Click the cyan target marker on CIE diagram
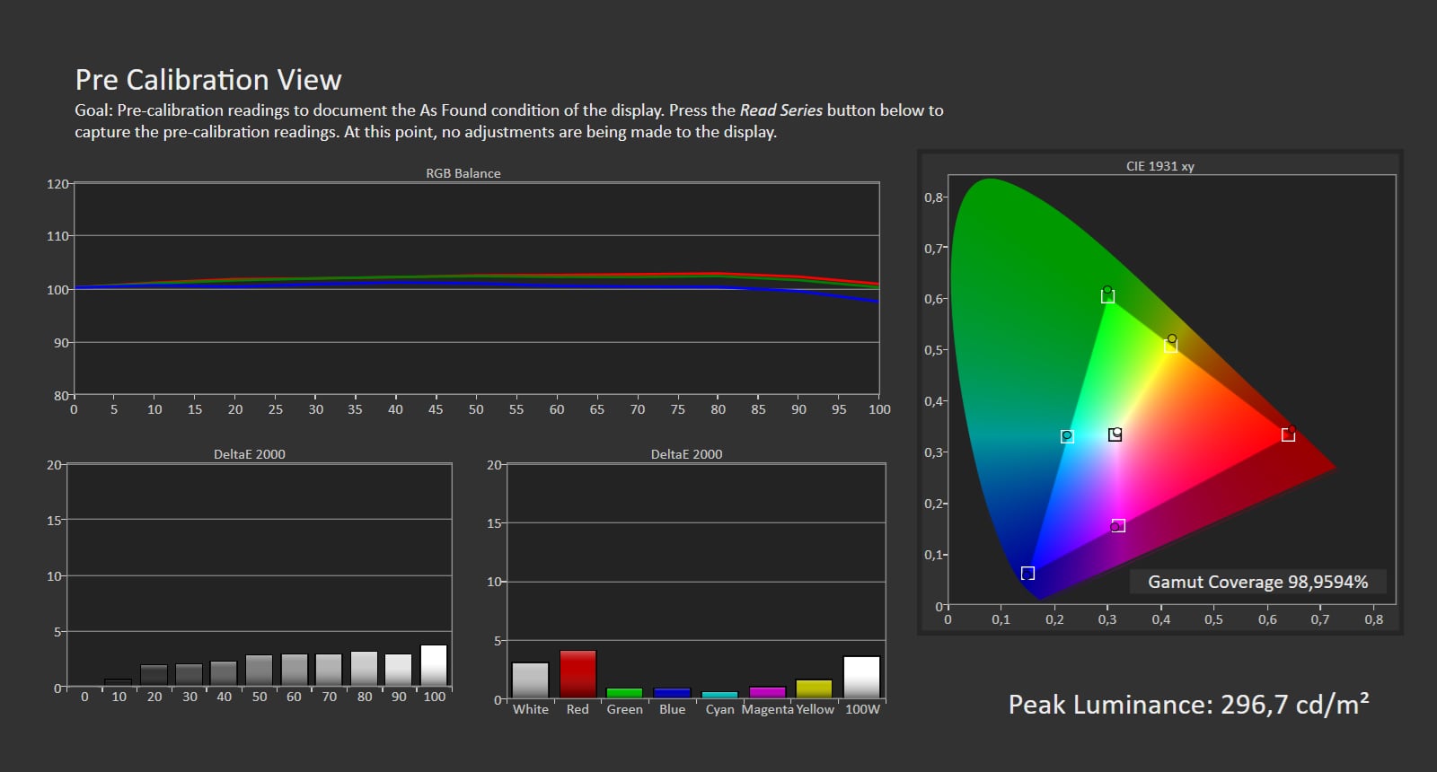 [x=1067, y=436]
